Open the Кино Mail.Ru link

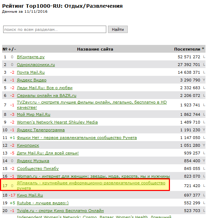point(30,195)
